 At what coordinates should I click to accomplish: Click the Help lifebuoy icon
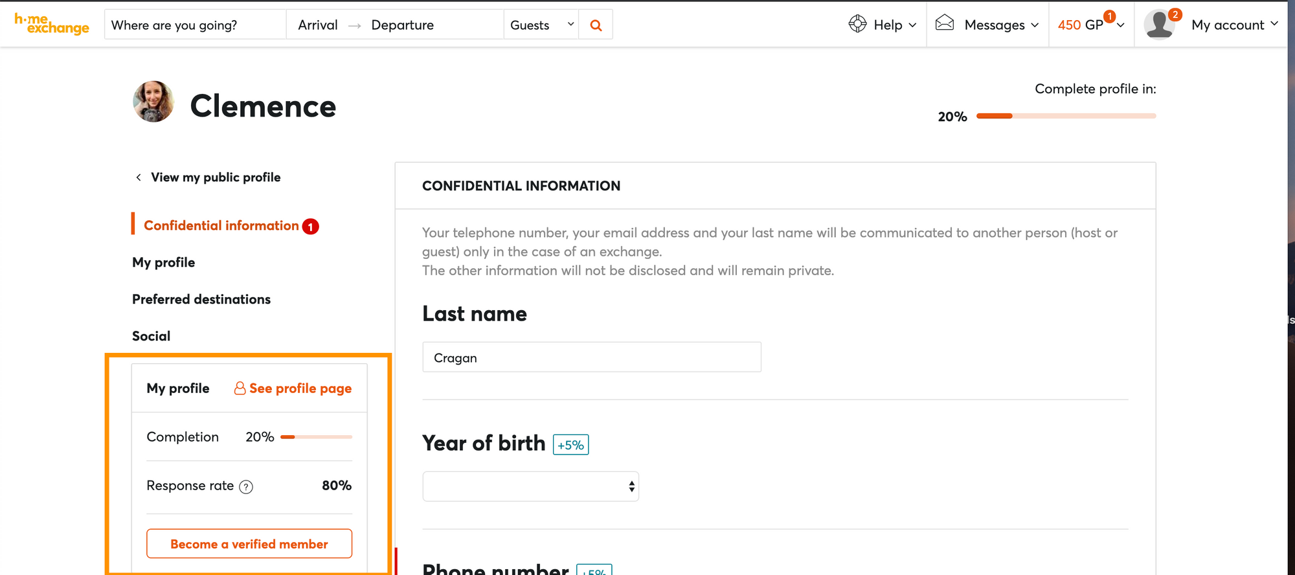point(857,24)
